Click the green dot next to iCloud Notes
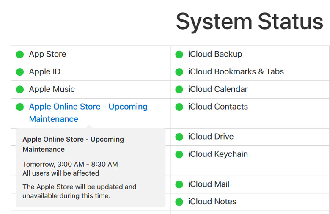Image resolution: width=330 pixels, height=214 pixels. [x=179, y=202]
